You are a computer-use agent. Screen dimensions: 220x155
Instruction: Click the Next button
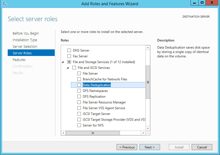pyautogui.click(x=149, y=147)
